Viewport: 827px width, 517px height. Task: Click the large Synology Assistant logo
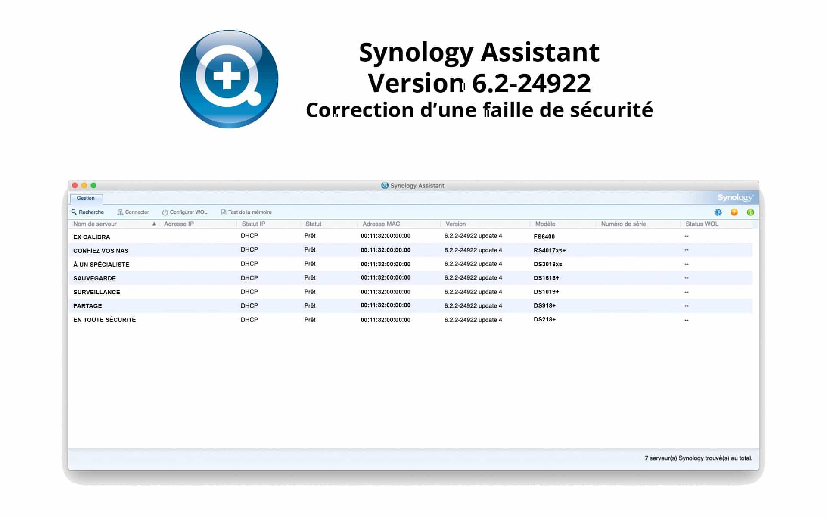pyautogui.click(x=229, y=79)
